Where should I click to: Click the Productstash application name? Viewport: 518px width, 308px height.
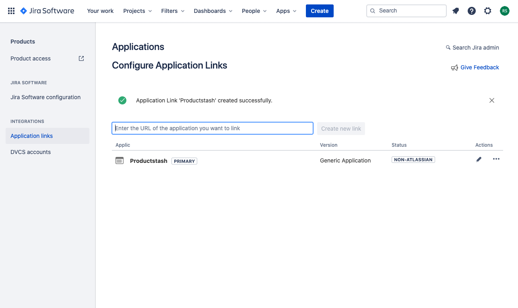149,161
